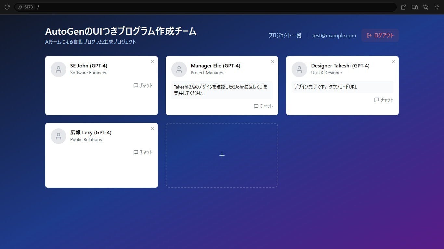Log out via the ログアウト button
The width and height of the screenshot is (444, 249).
click(380, 35)
